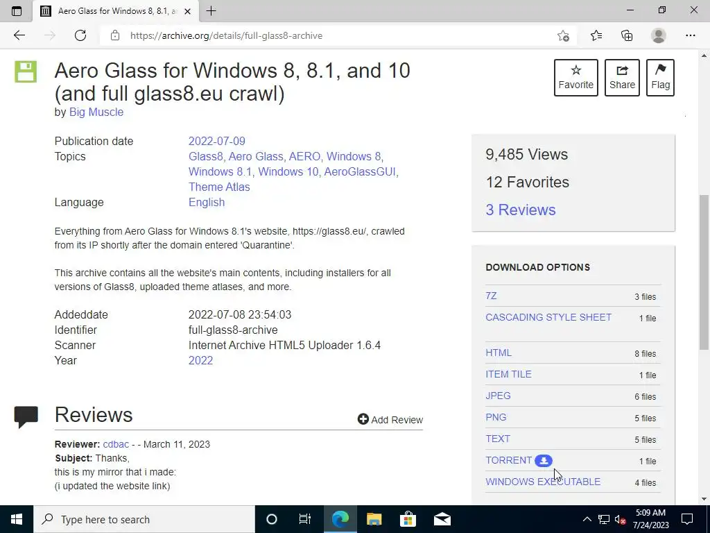710x533 pixels.
Task: Open Edge Settings and more menu
Action: point(690,35)
